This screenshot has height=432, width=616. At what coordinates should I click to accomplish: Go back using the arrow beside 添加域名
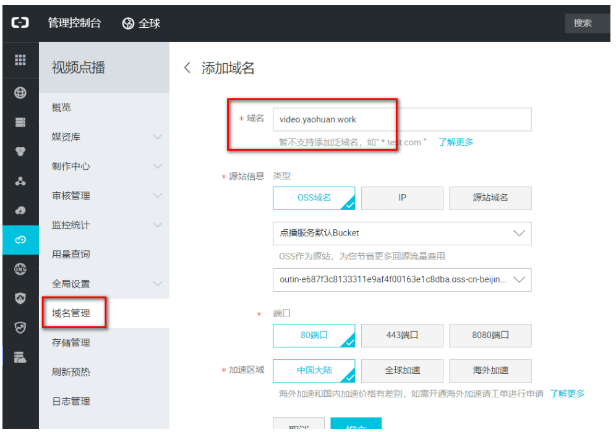(x=187, y=67)
